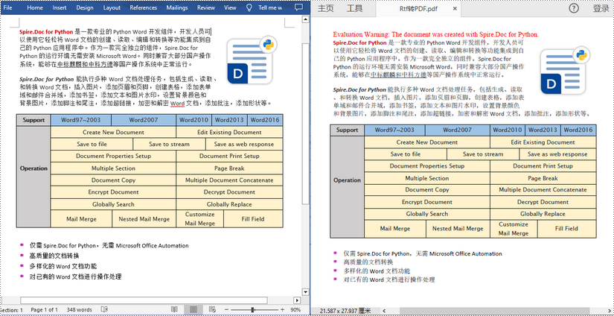Open the View ribbon tab
This screenshot has height=316, width=614.
[230, 7]
